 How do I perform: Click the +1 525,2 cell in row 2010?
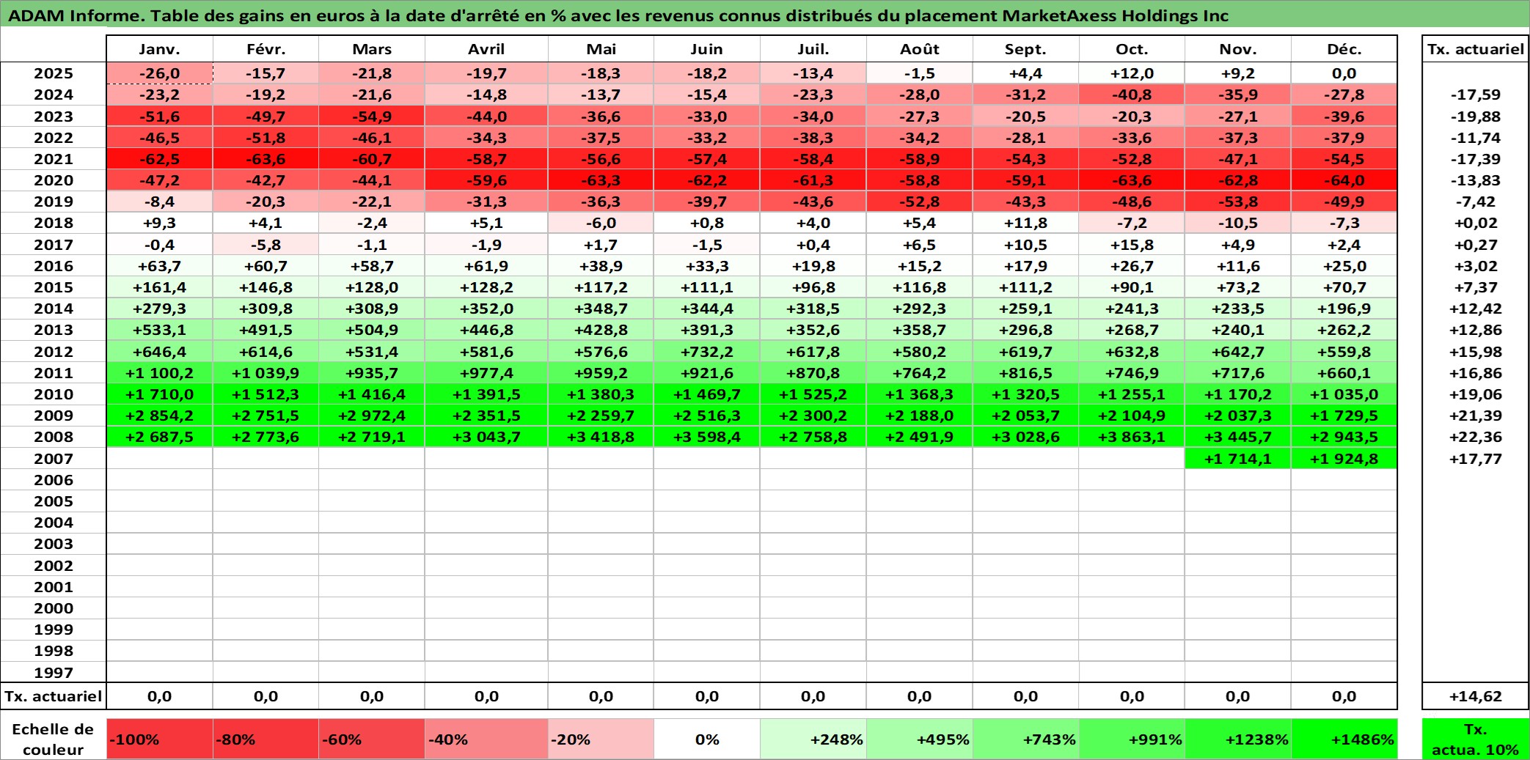pos(813,394)
